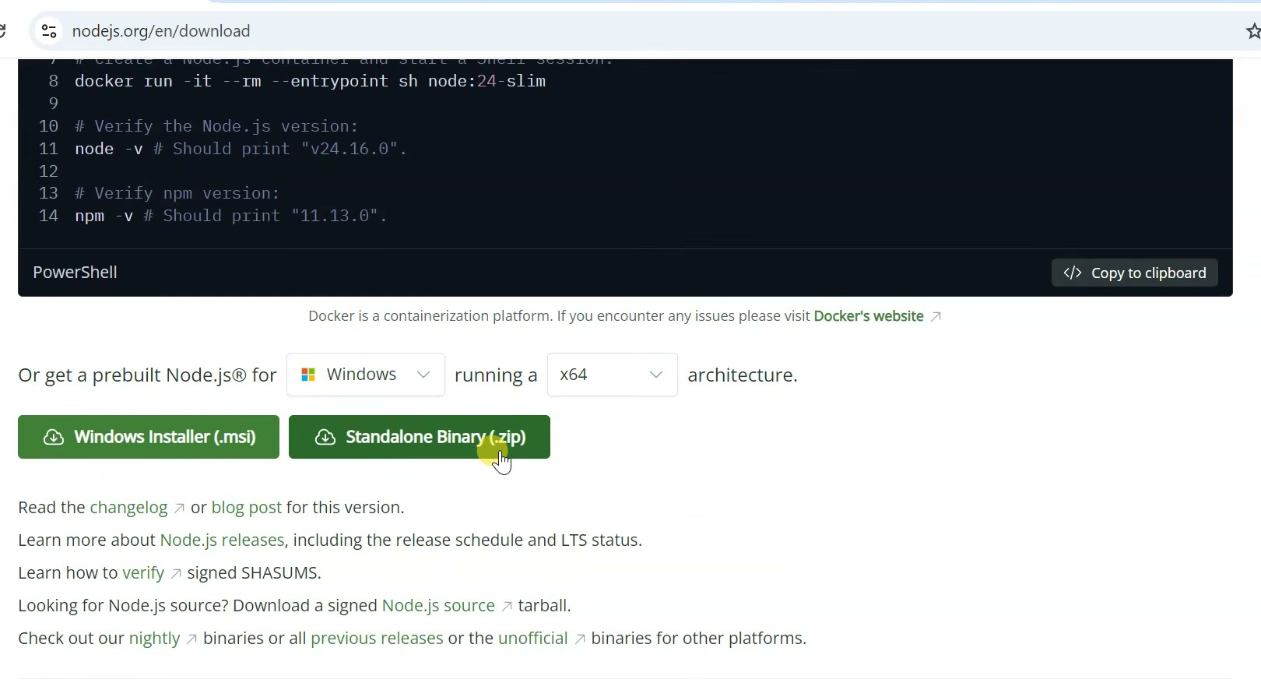This screenshot has width=1261, height=697.
Task: Click external arrow icon beside Docker's website
Action: pyautogui.click(x=936, y=316)
